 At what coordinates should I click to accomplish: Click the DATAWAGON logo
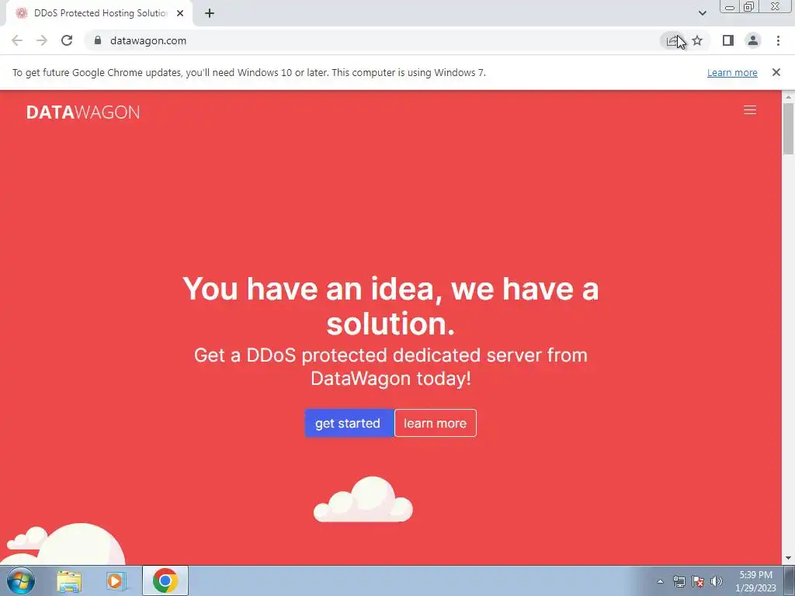83,112
